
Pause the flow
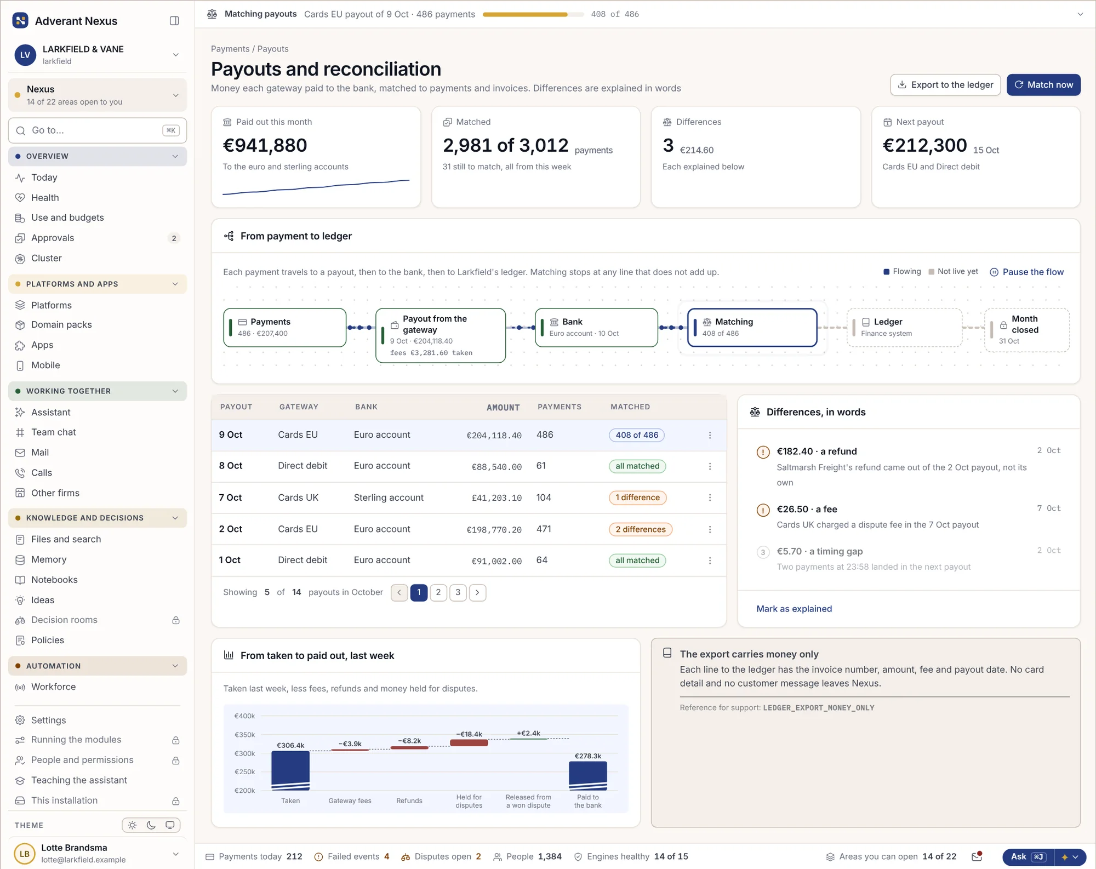pyautogui.click(x=1026, y=272)
